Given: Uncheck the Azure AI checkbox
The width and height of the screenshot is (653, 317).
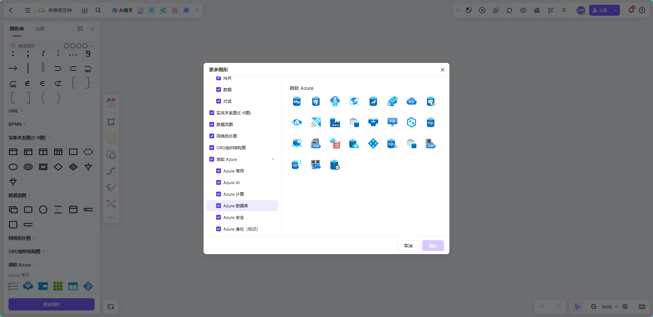Looking at the screenshot, I should tap(219, 182).
